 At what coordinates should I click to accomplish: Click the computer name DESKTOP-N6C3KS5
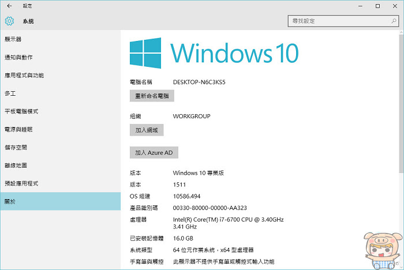[199, 82]
